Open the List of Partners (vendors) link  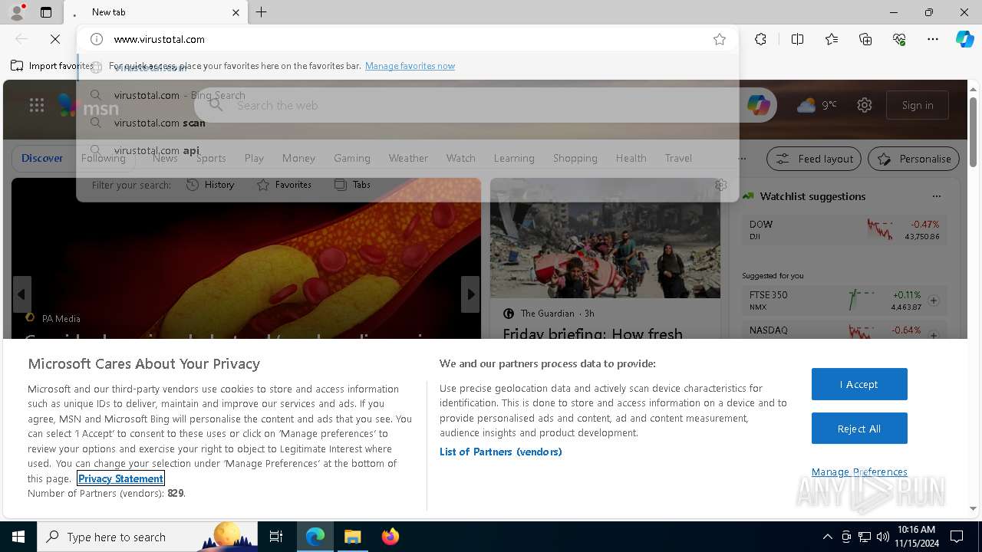(x=501, y=452)
